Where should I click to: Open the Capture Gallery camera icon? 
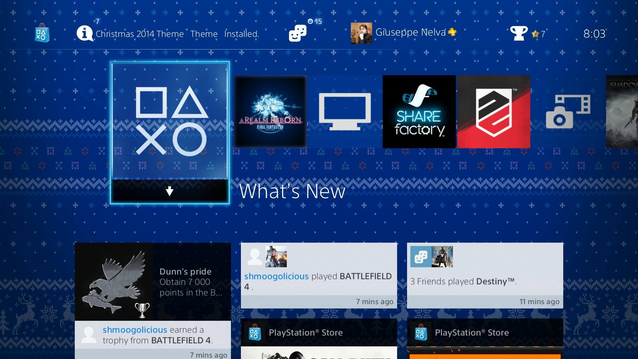[x=568, y=112]
